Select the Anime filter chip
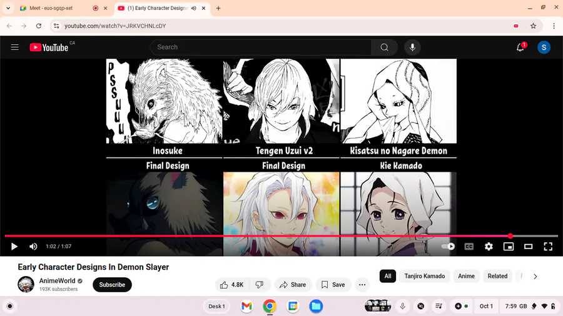Screen dimensions: 563x316 coord(466,276)
